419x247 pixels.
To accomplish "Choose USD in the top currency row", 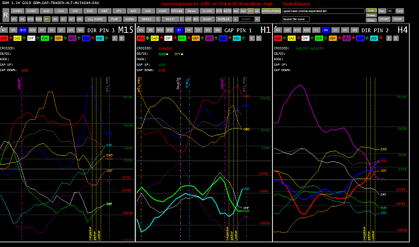I will 147,11.
